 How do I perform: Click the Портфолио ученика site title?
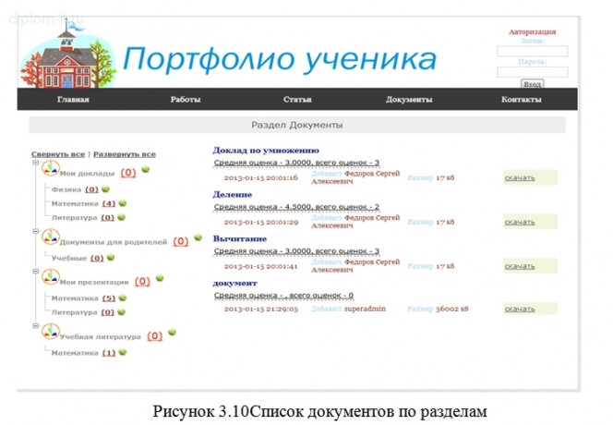(280, 60)
